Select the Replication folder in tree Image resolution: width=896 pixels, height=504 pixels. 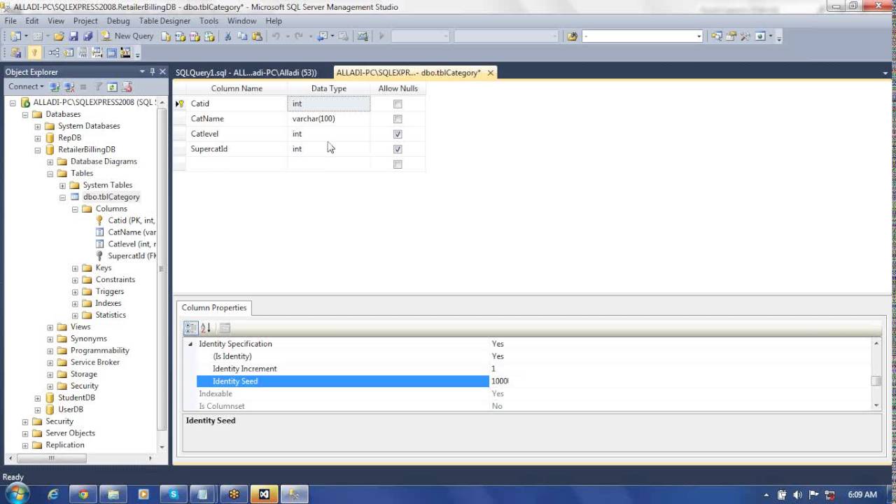(x=64, y=444)
